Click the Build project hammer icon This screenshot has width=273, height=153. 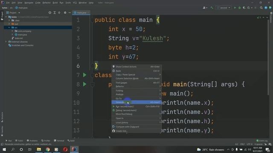pos(212,8)
